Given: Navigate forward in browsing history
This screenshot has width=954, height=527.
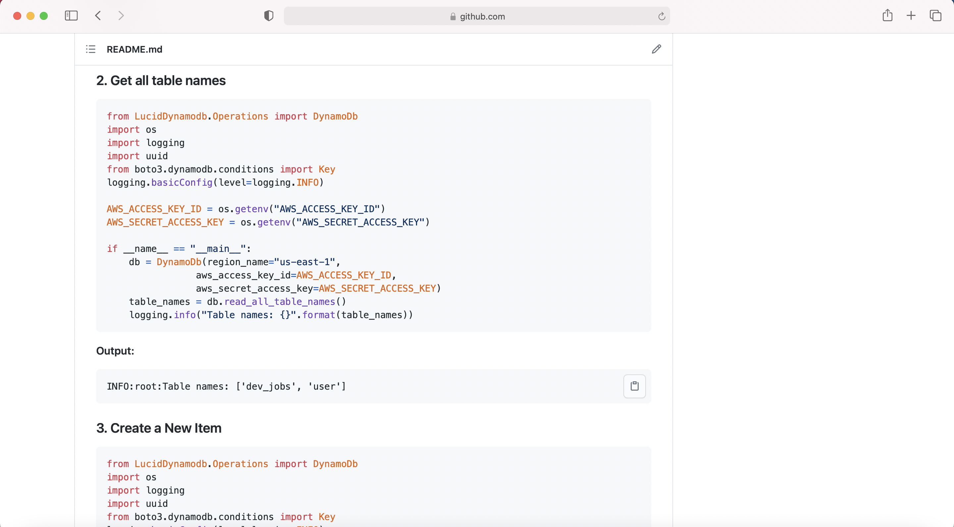Looking at the screenshot, I should coord(121,16).
